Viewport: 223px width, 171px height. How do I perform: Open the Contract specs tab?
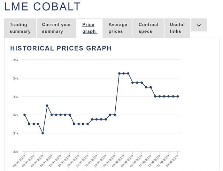coord(148,28)
